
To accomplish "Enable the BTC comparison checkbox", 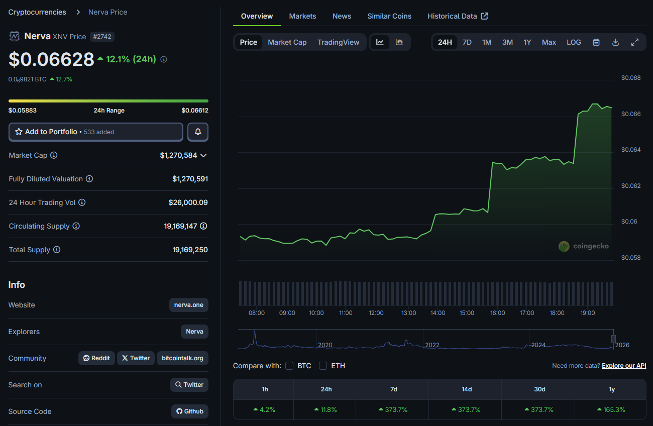I will pos(289,366).
